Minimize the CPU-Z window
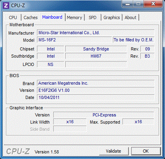This screenshot has width=165, height=159. 128,4
